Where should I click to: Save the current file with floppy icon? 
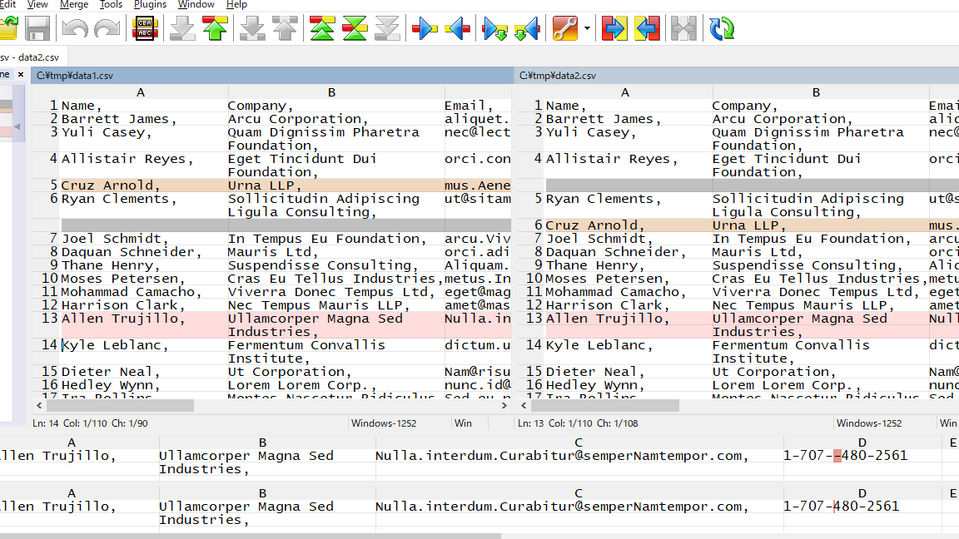(38, 29)
